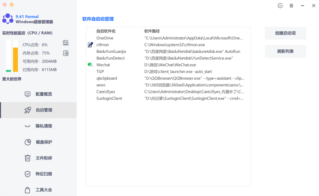Click the 刷新列表 button
Viewport: 319px width, 196px height.
[x=285, y=51]
